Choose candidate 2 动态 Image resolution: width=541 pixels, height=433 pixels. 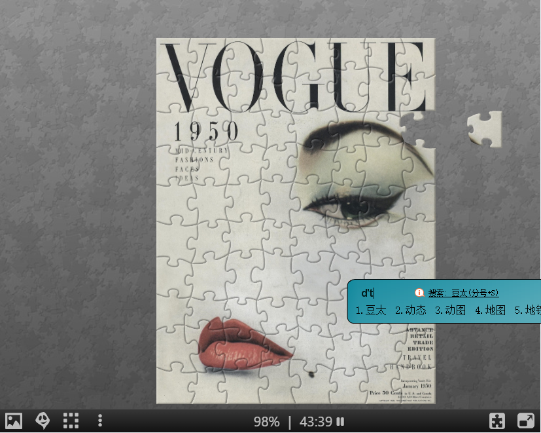pyautogui.click(x=411, y=311)
